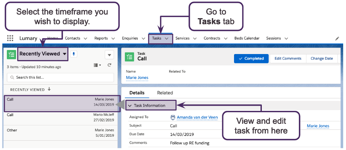This screenshot has height=150, width=346.
Task: Click the comment text Follow up RE funding
Action: point(190,143)
